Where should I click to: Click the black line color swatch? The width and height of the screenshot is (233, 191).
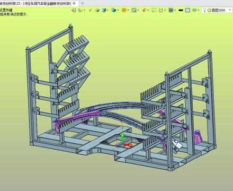pyautogui.click(x=181, y=10)
